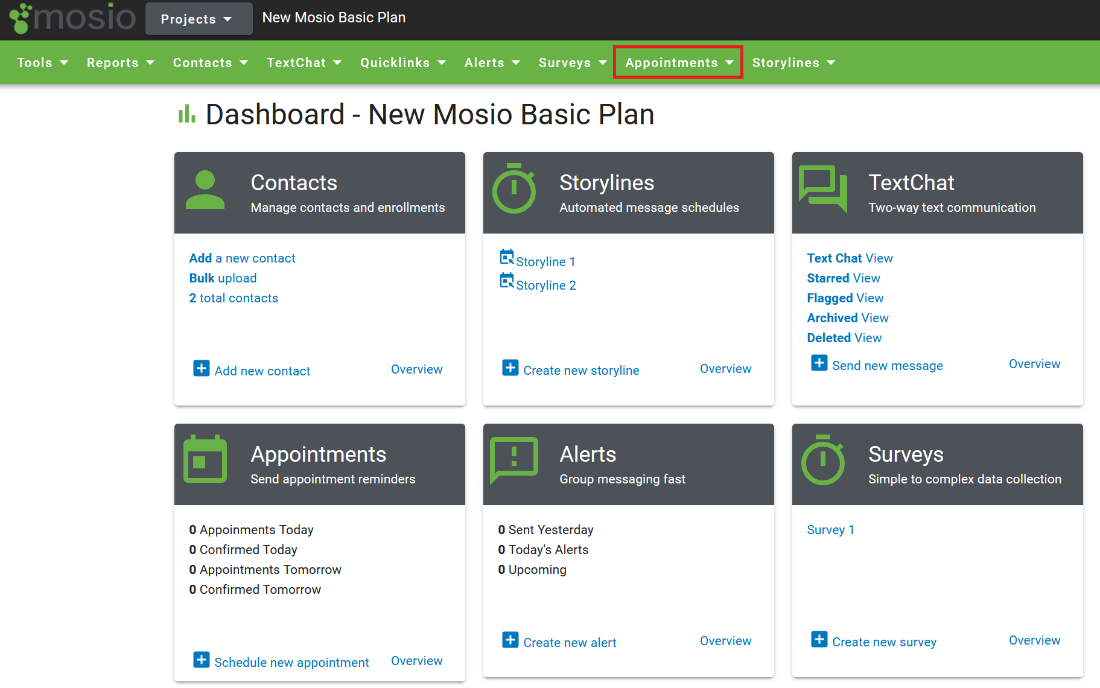Click the TextChat speech bubbles icon
Image resolution: width=1100 pixels, height=688 pixels.
[823, 189]
